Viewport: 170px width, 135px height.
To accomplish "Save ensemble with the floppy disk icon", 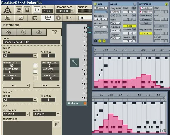I will [x=27, y=10].
